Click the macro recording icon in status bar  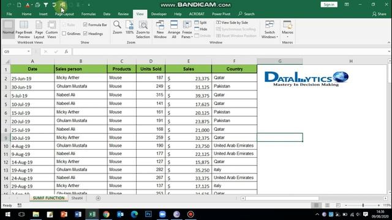20,205
